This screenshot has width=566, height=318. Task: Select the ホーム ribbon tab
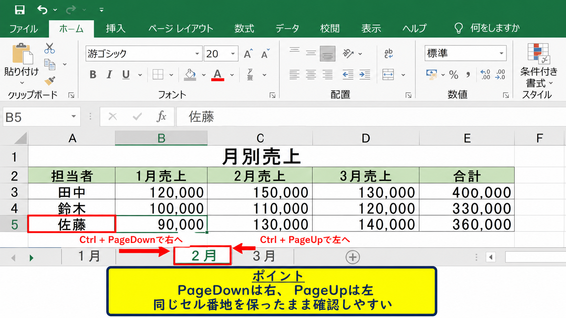coord(71,29)
